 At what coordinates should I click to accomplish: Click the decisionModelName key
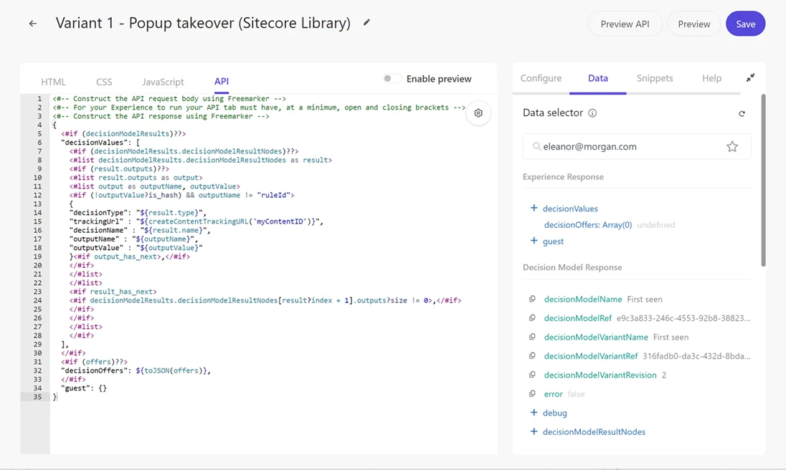coord(583,299)
